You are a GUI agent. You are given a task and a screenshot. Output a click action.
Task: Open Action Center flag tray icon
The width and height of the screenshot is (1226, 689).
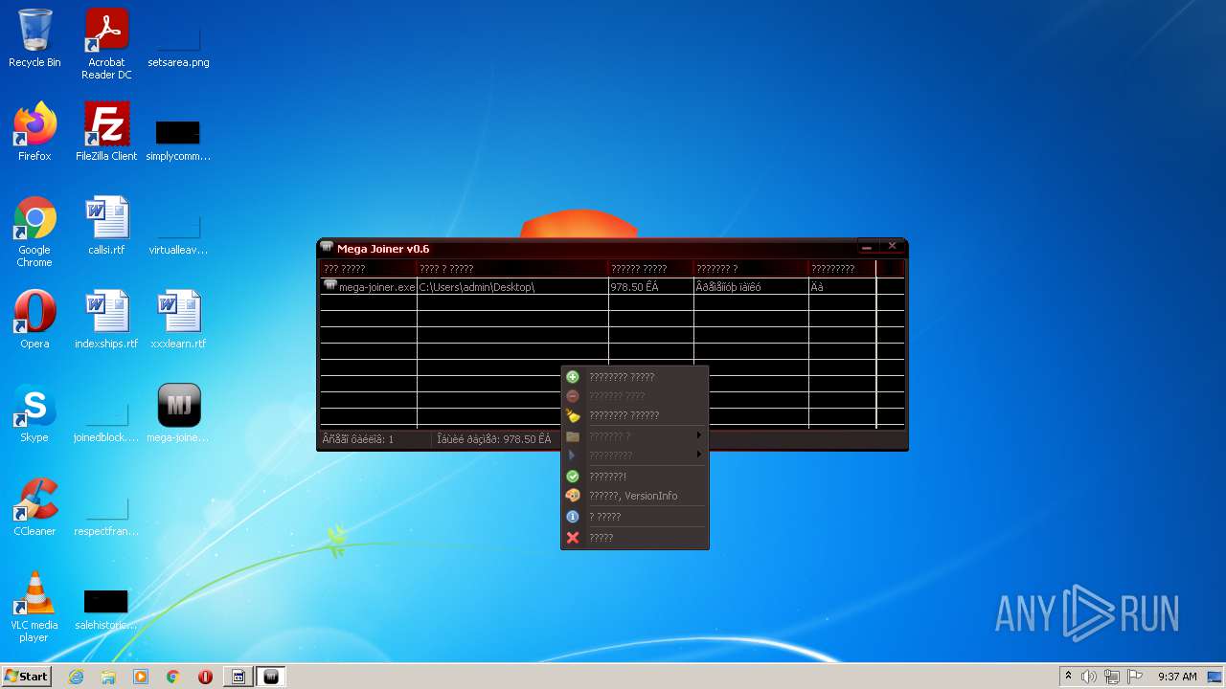1134,677
